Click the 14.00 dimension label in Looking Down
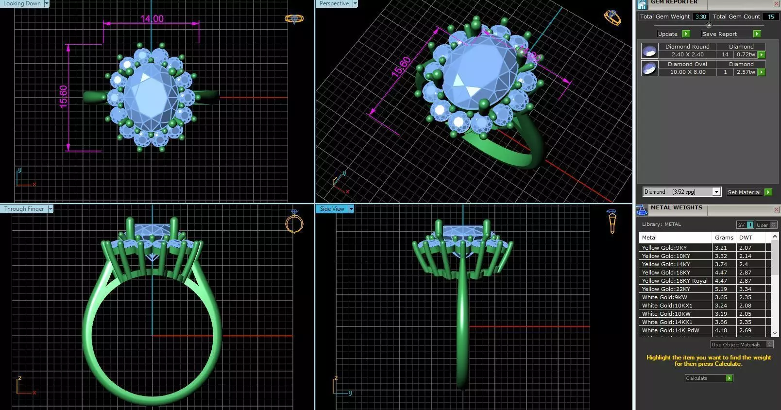 [152, 19]
